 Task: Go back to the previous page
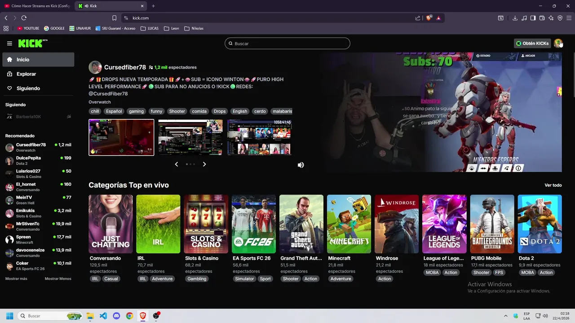point(6,18)
